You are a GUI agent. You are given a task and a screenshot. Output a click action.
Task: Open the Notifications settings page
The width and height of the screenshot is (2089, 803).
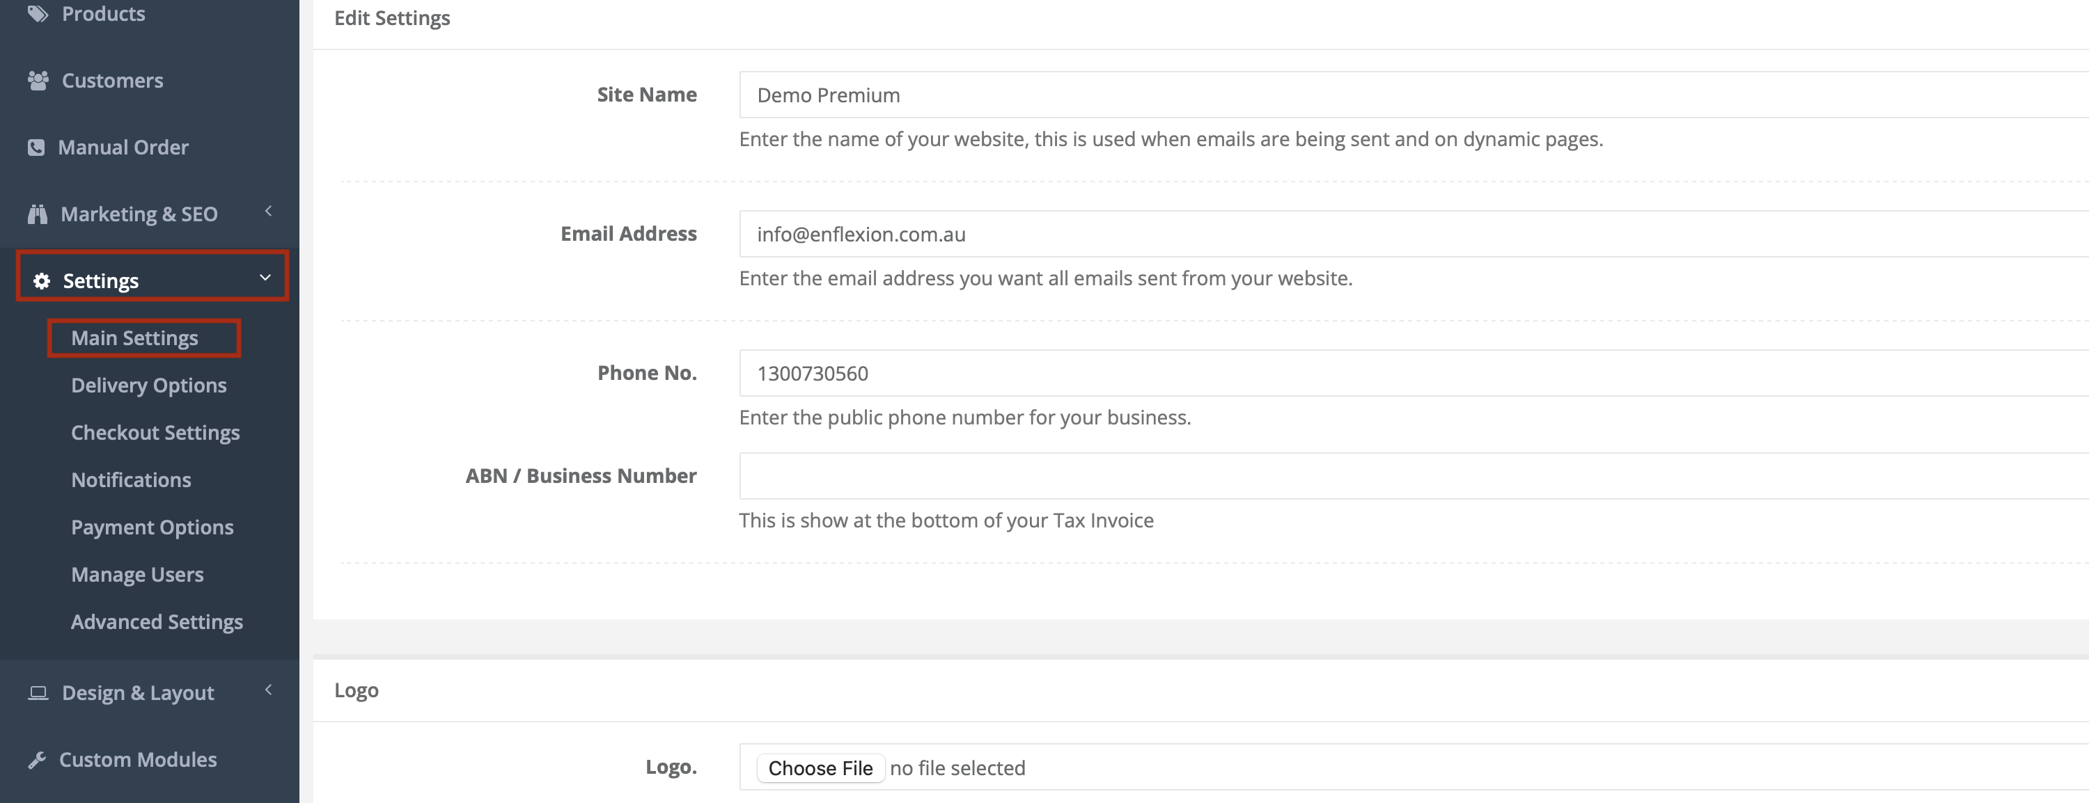(131, 479)
